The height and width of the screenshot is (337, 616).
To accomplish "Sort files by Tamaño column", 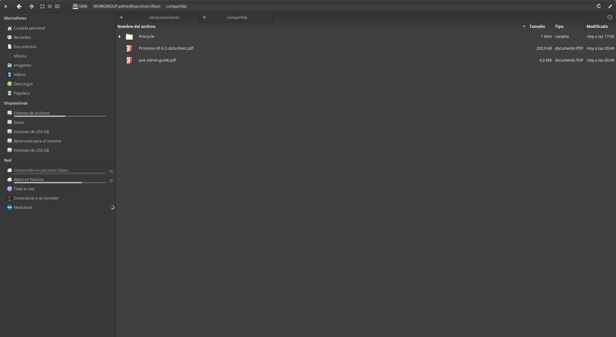I will click(x=537, y=27).
